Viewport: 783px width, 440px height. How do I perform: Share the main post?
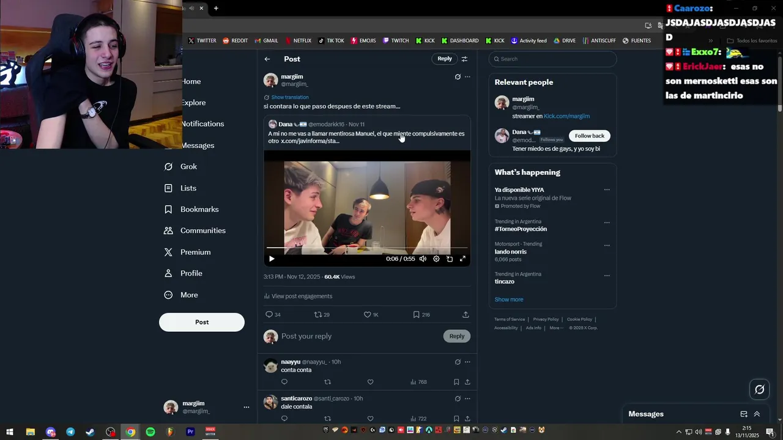[466, 315]
